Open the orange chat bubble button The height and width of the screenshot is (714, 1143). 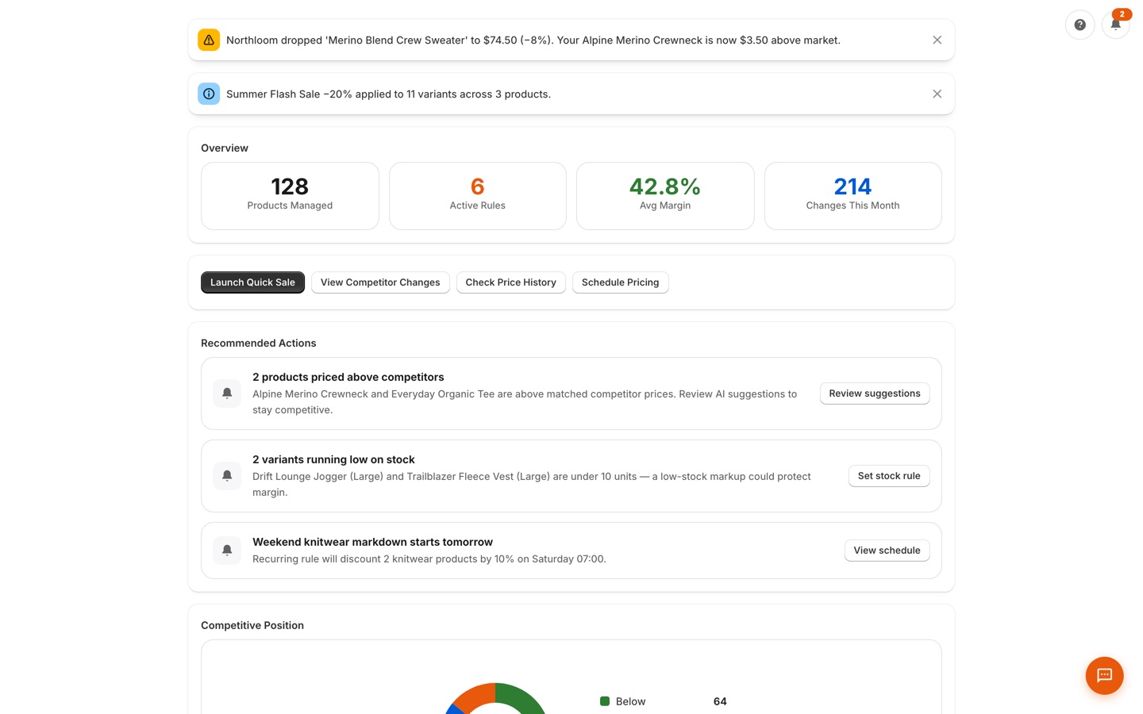1104,675
